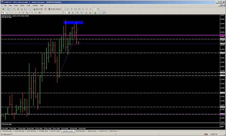This screenshot has height=136, width=226.
Task: Switch to bar chart display
Action: (x=65, y=13)
